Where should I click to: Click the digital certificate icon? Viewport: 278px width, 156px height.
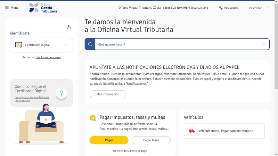click(x=19, y=45)
